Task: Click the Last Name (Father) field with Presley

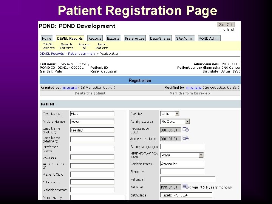Action: (92, 130)
